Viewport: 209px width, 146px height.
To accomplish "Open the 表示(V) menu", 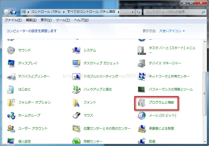I will (x=46, y=20).
